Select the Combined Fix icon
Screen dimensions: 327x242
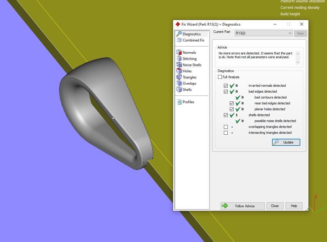pyautogui.click(x=179, y=40)
